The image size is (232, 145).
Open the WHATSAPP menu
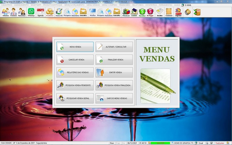tap(36, 5)
